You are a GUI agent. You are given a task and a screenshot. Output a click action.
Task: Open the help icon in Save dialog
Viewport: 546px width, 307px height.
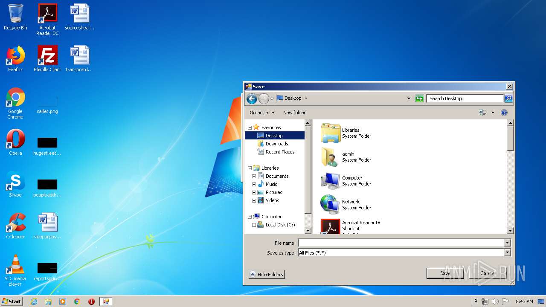tap(504, 113)
